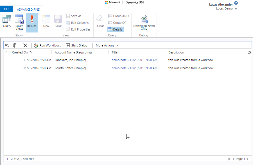Apply Group OR to criteria
Screen dimensions: 253x168
[117, 23]
